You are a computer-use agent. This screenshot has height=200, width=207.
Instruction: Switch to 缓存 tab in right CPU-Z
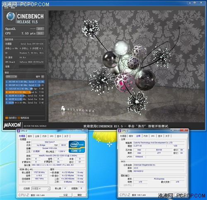click(131, 136)
